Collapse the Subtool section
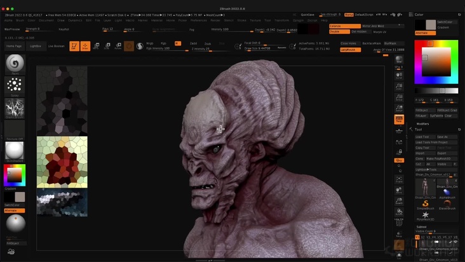Viewport: 465px width, 262px height. coord(421,226)
